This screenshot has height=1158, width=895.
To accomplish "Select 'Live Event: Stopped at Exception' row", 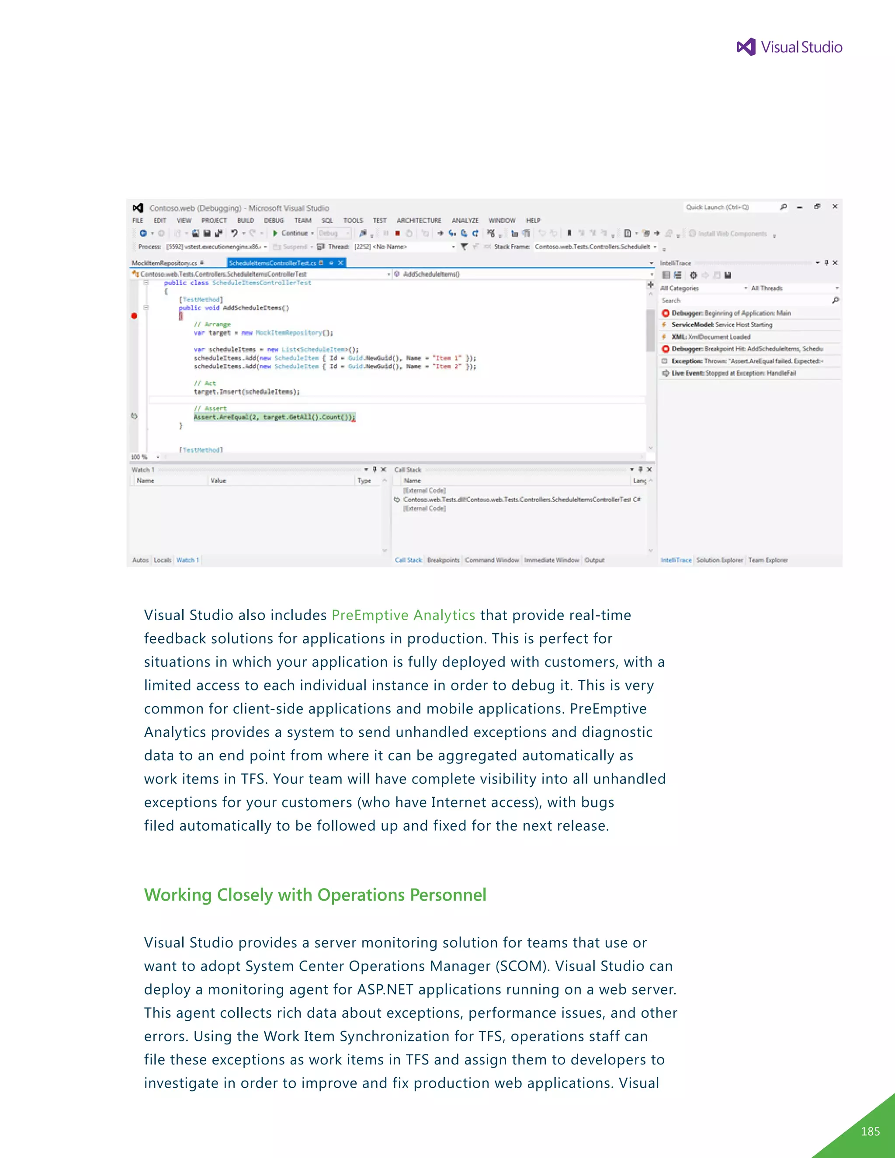I will coord(750,373).
